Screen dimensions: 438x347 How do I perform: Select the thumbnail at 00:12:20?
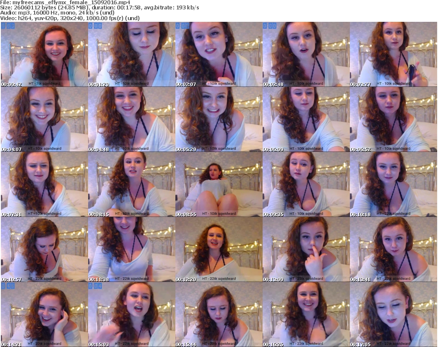pos(219,249)
